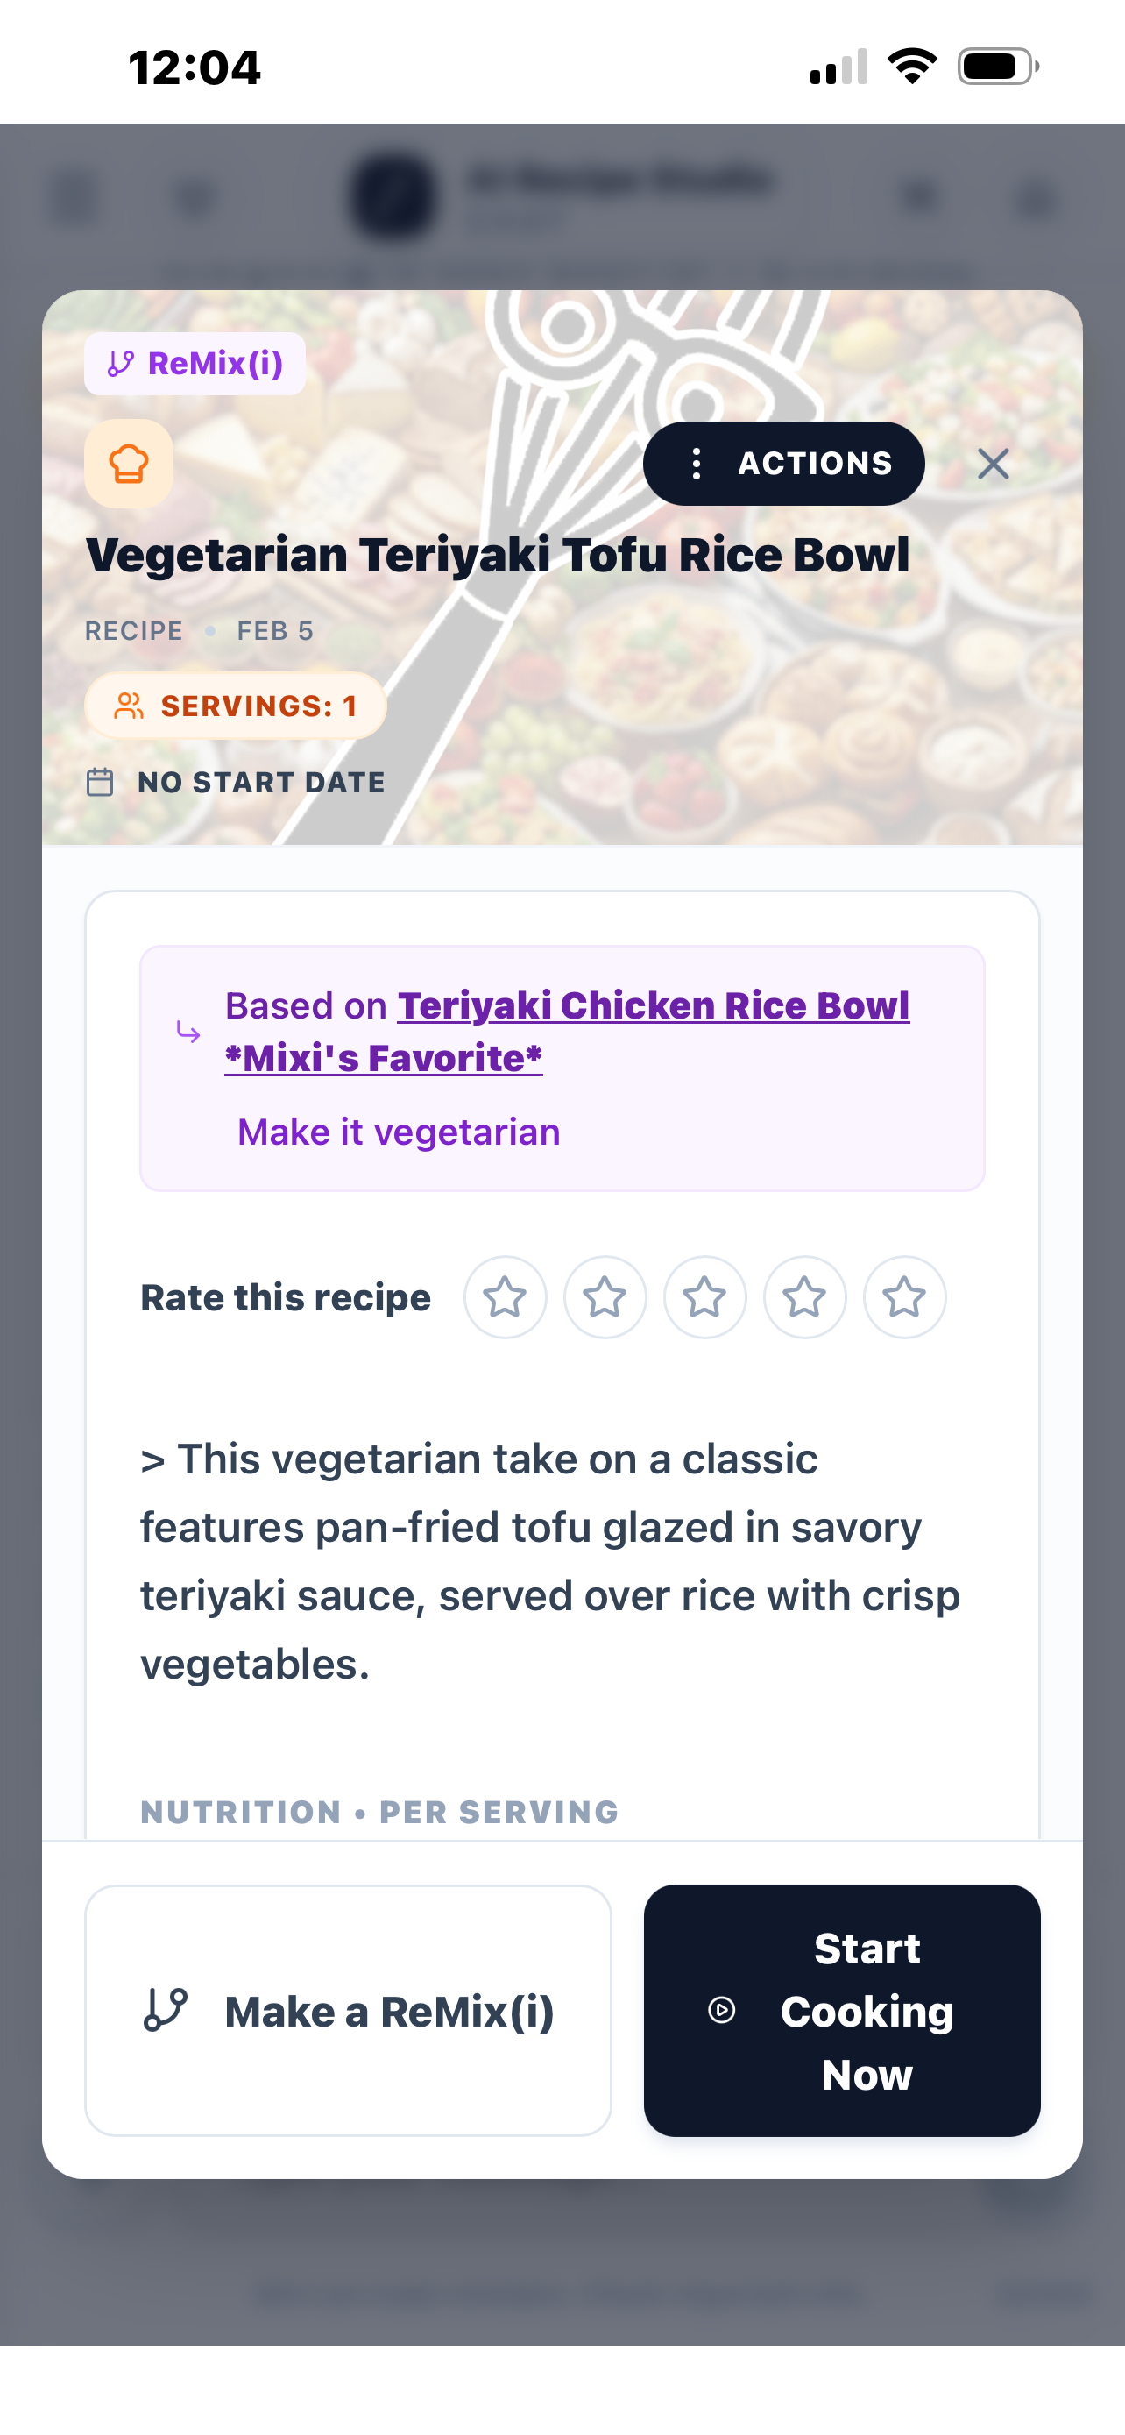Rate the recipe three stars

pyautogui.click(x=704, y=1297)
